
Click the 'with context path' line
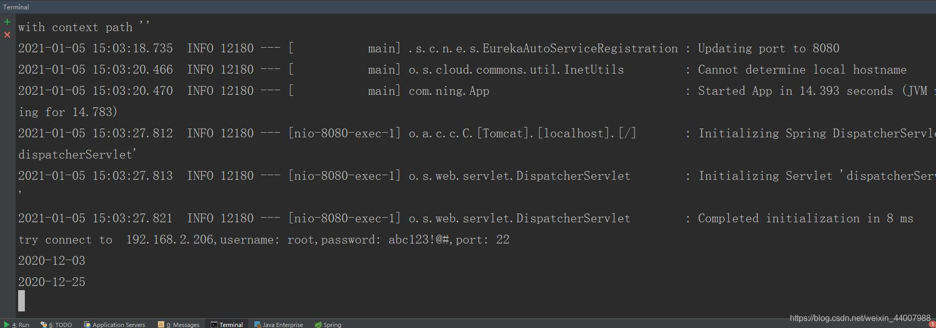[x=84, y=27]
